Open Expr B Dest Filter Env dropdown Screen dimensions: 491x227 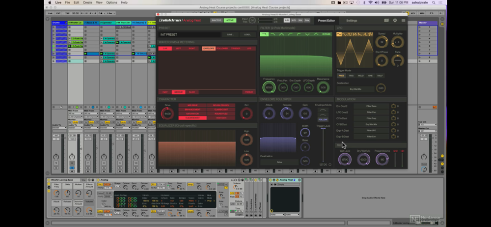pos(371,137)
